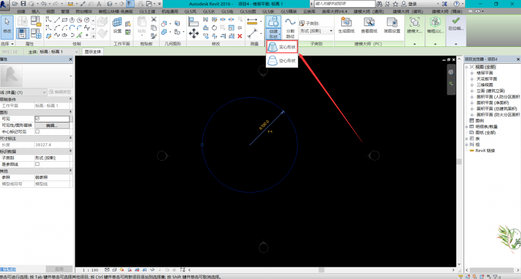Open the 子类别 形式 [投影] dropdown

(x=316, y=31)
